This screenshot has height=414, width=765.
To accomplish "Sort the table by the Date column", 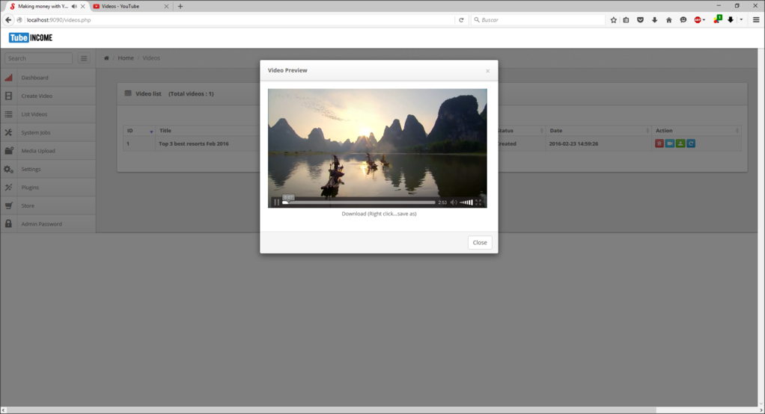I will 599,131.
